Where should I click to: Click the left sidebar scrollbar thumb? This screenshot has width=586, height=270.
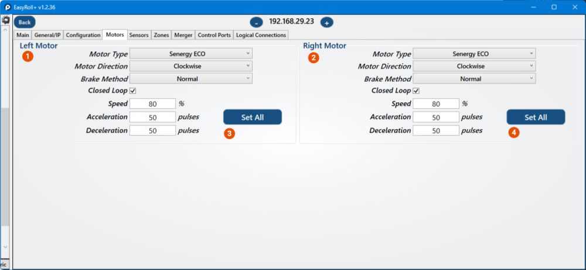click(5, 167)
